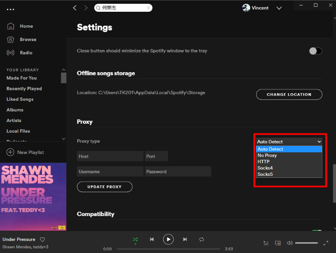This screenshot has width=336, height=253.
Task: Open the Devices Available panel
Action: pos(278,243)
